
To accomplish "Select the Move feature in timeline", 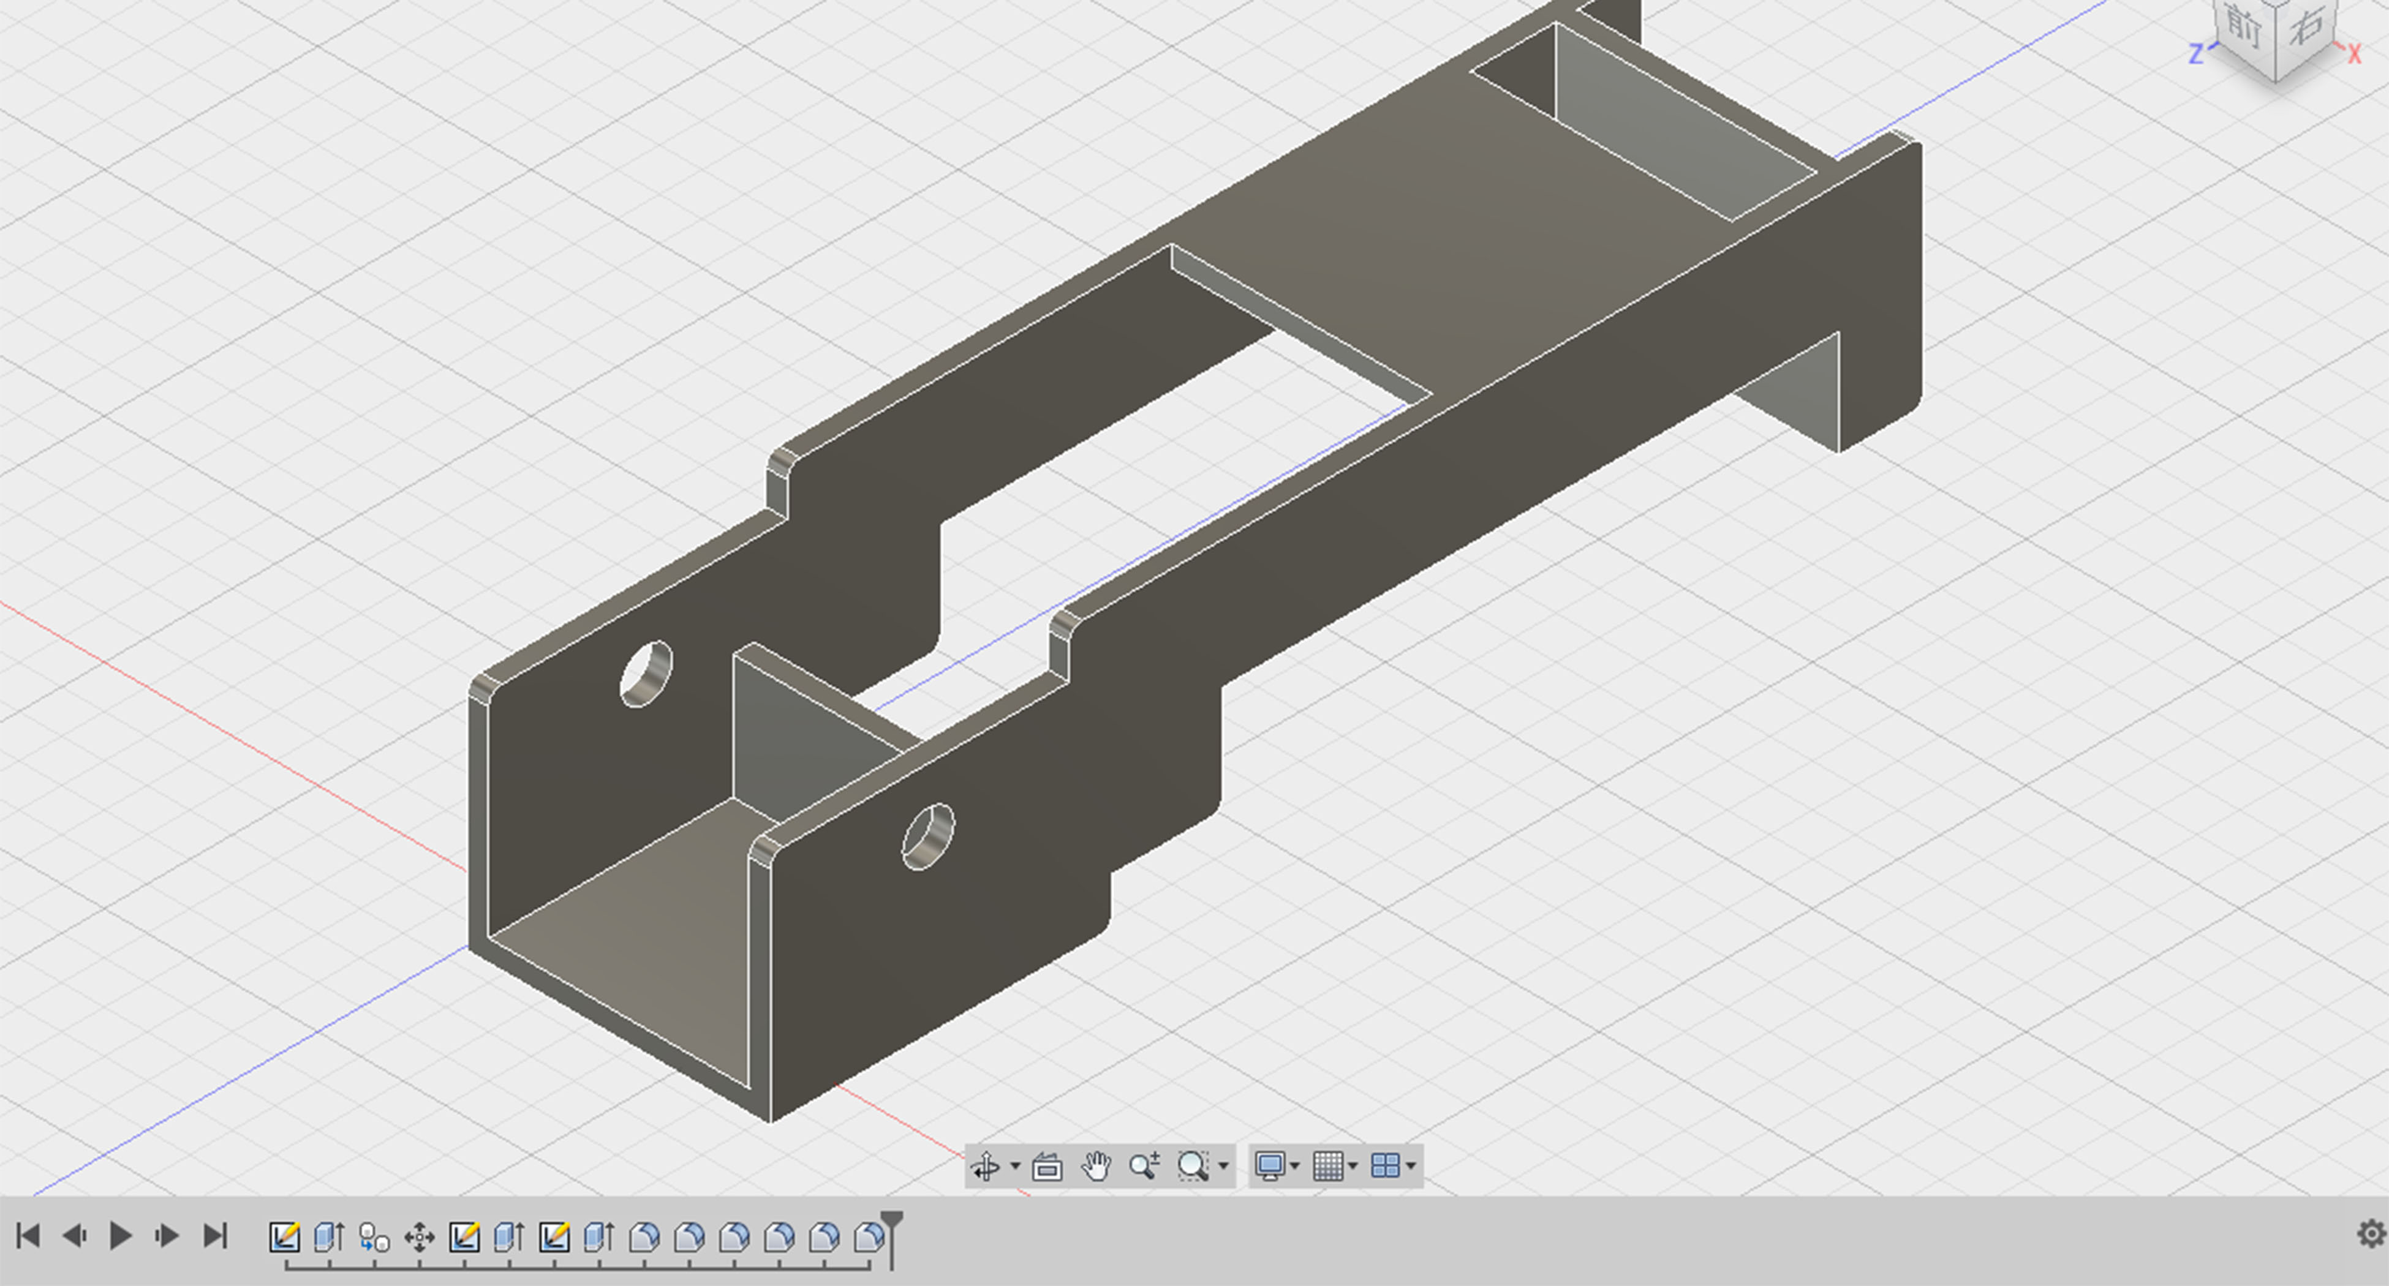I will (419, 1237).
